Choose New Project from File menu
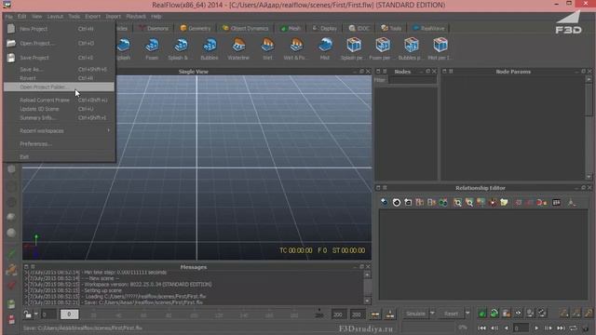This screenshot has width=596, height=335. [59, 29]
